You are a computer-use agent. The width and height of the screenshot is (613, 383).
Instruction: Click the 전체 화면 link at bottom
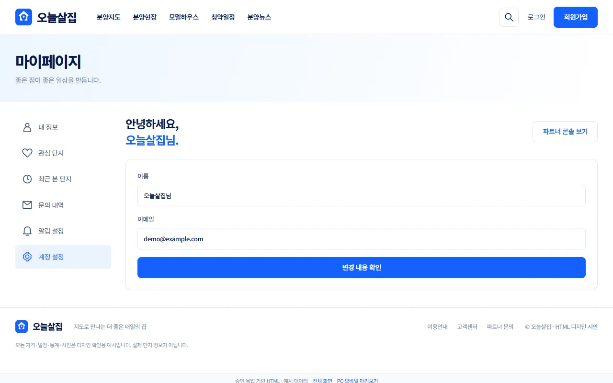point(322,381)
